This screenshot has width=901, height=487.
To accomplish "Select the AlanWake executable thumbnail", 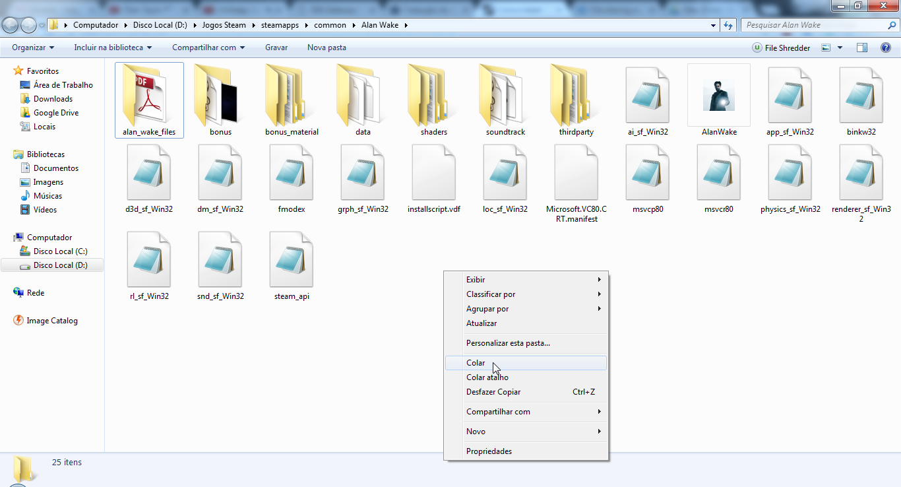I will [x=719, y=95].
